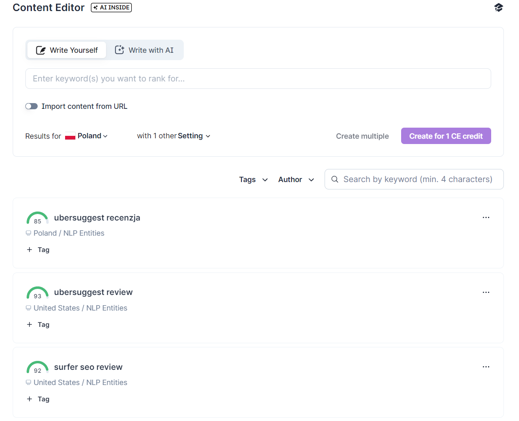Click the 92 score gauge for surfer seo review
Image resolution: width=519 pixels, height=421 pixels.
(38, 367)
